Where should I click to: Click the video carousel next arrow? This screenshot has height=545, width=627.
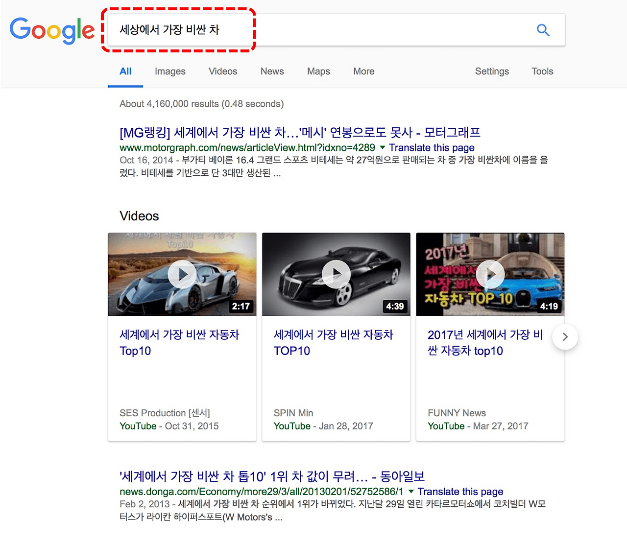[x=565, y=337]
